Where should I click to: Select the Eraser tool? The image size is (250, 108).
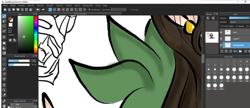pyautogui.click(x=4, y=21)
